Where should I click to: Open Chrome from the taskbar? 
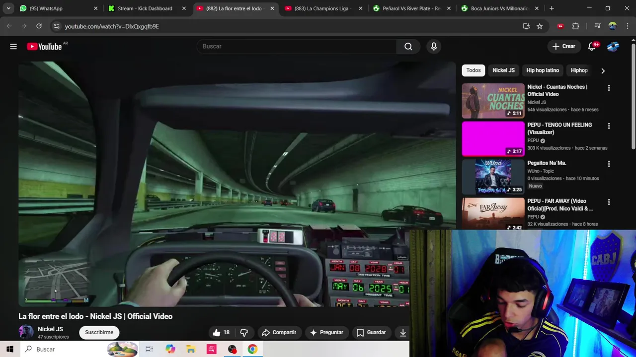pos(252,349)
